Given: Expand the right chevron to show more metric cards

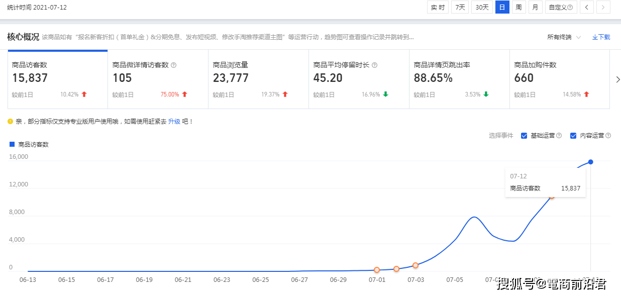Looking at the screenshot, I should coord(617,79).
